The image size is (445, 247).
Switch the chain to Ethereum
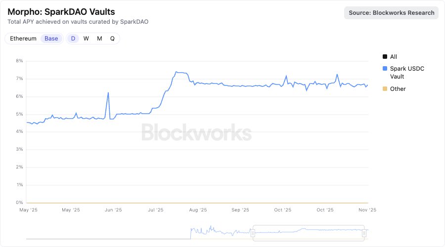coord(23,39)
